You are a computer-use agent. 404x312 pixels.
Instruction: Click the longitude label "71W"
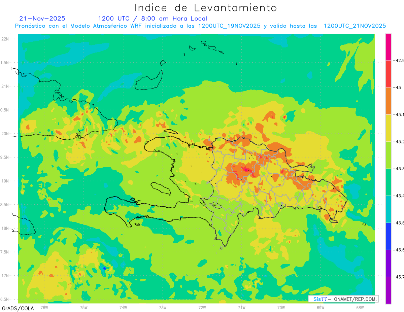pos(241,307)
